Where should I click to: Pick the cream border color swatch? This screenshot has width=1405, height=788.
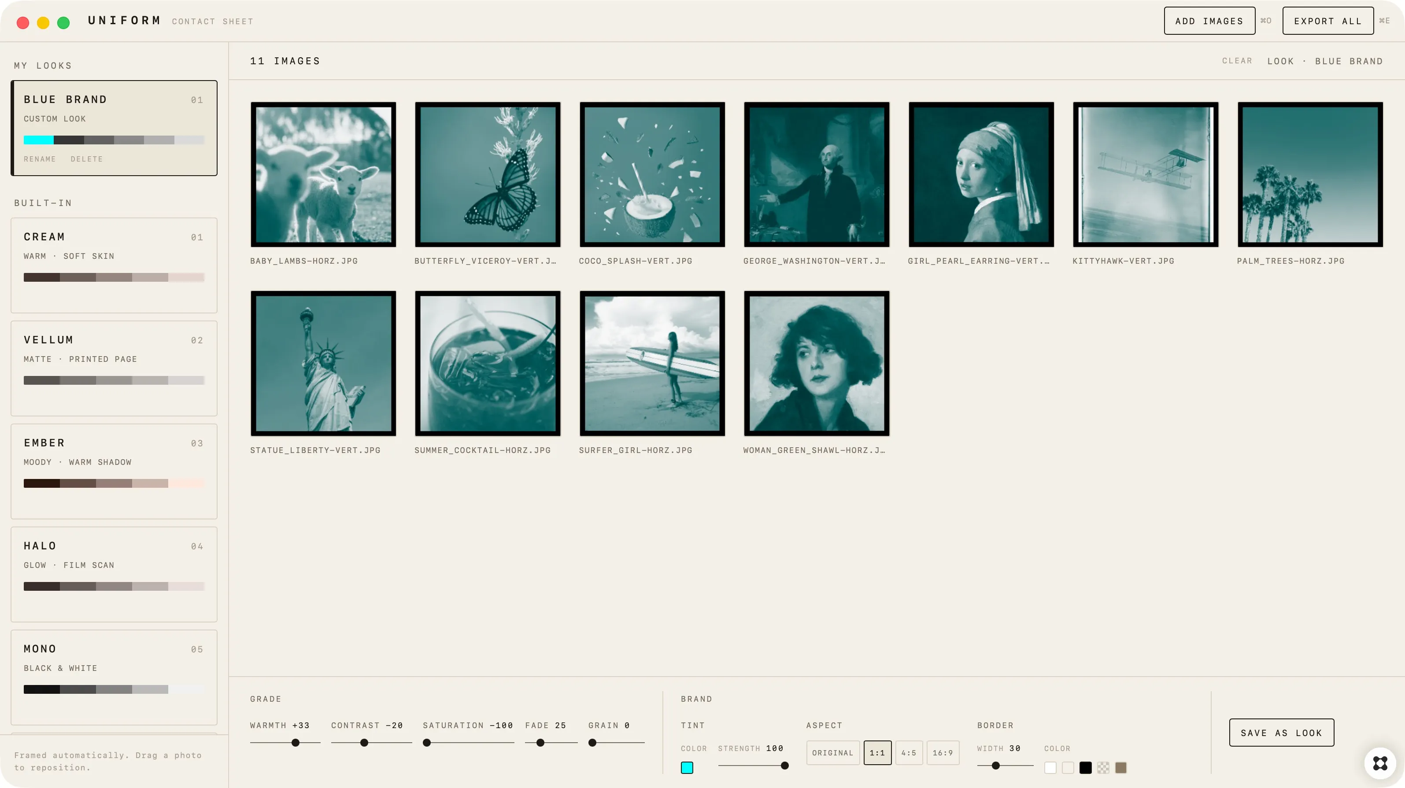tap(1068, 768)
